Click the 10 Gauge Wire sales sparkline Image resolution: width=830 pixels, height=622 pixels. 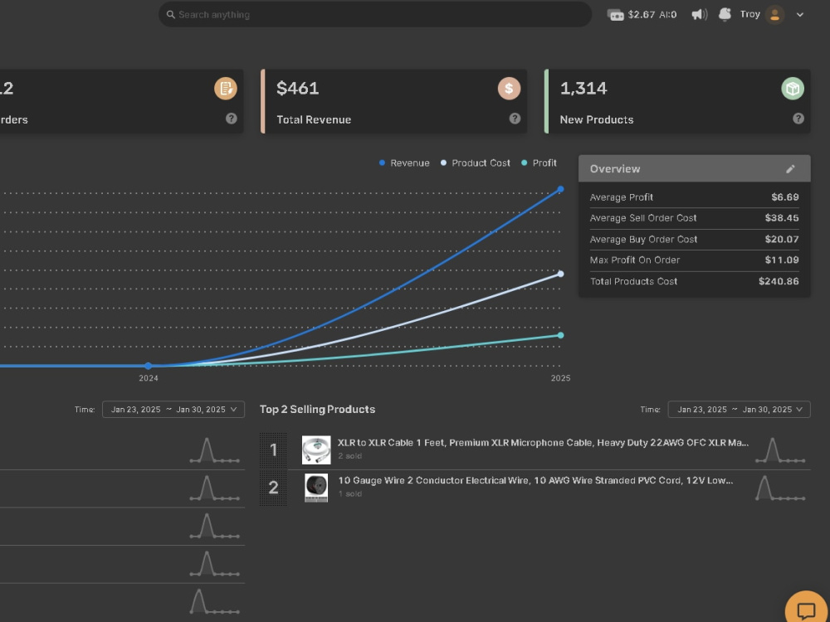(x=780, y=488)
